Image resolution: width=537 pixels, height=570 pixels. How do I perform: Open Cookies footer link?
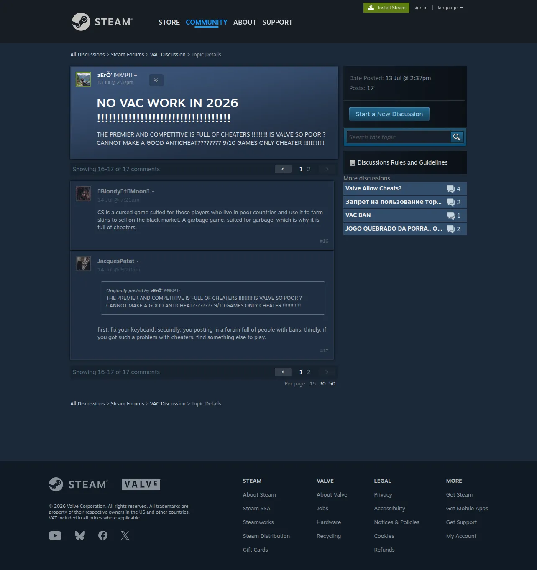click(384, 536)
